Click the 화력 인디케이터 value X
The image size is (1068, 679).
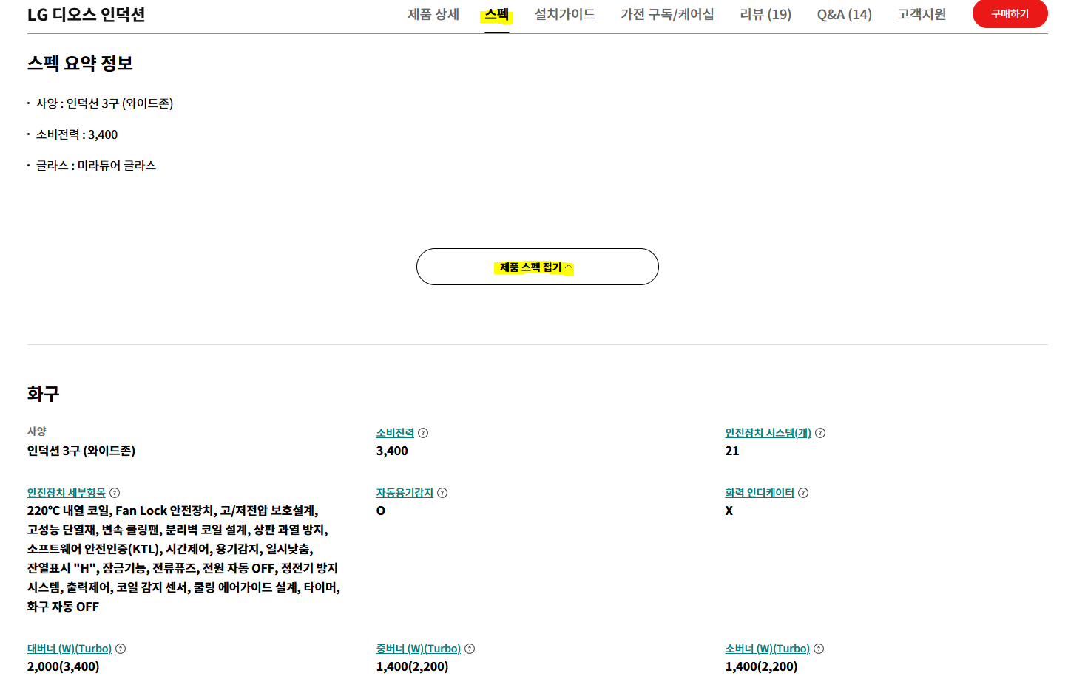[729, 511]
